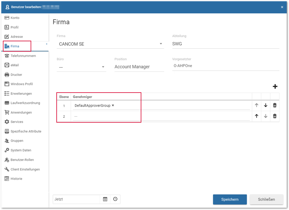
Task: Open the Firma CANCOM SE dropdown
Action: [x=110, y=44]
